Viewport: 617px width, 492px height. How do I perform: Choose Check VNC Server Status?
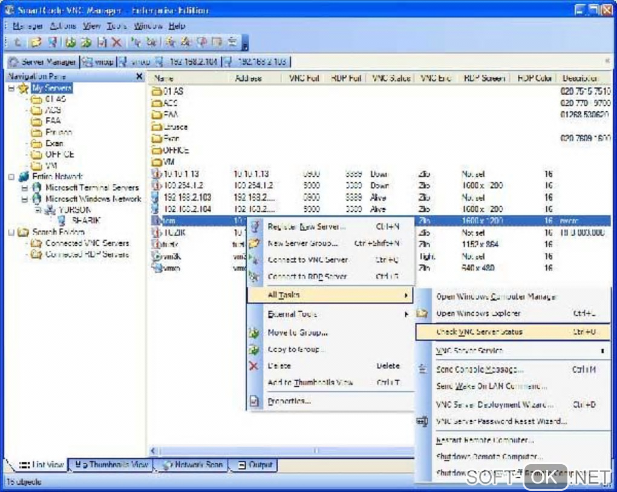tap(513, 332)
